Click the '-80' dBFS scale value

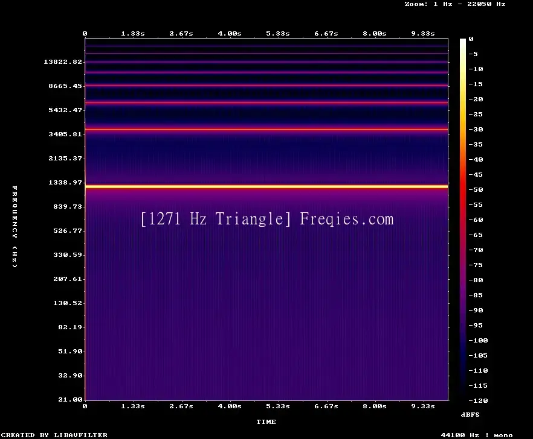(x=476, y=280)
